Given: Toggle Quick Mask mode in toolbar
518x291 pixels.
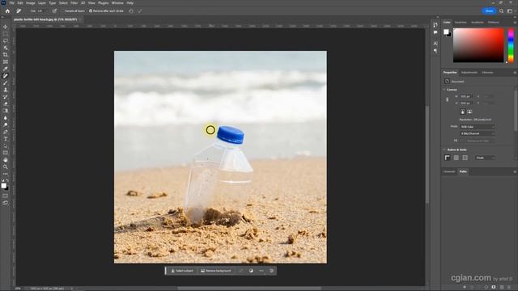Looking at the screenshot, I should pyautogui.click(x=6, y=196).
